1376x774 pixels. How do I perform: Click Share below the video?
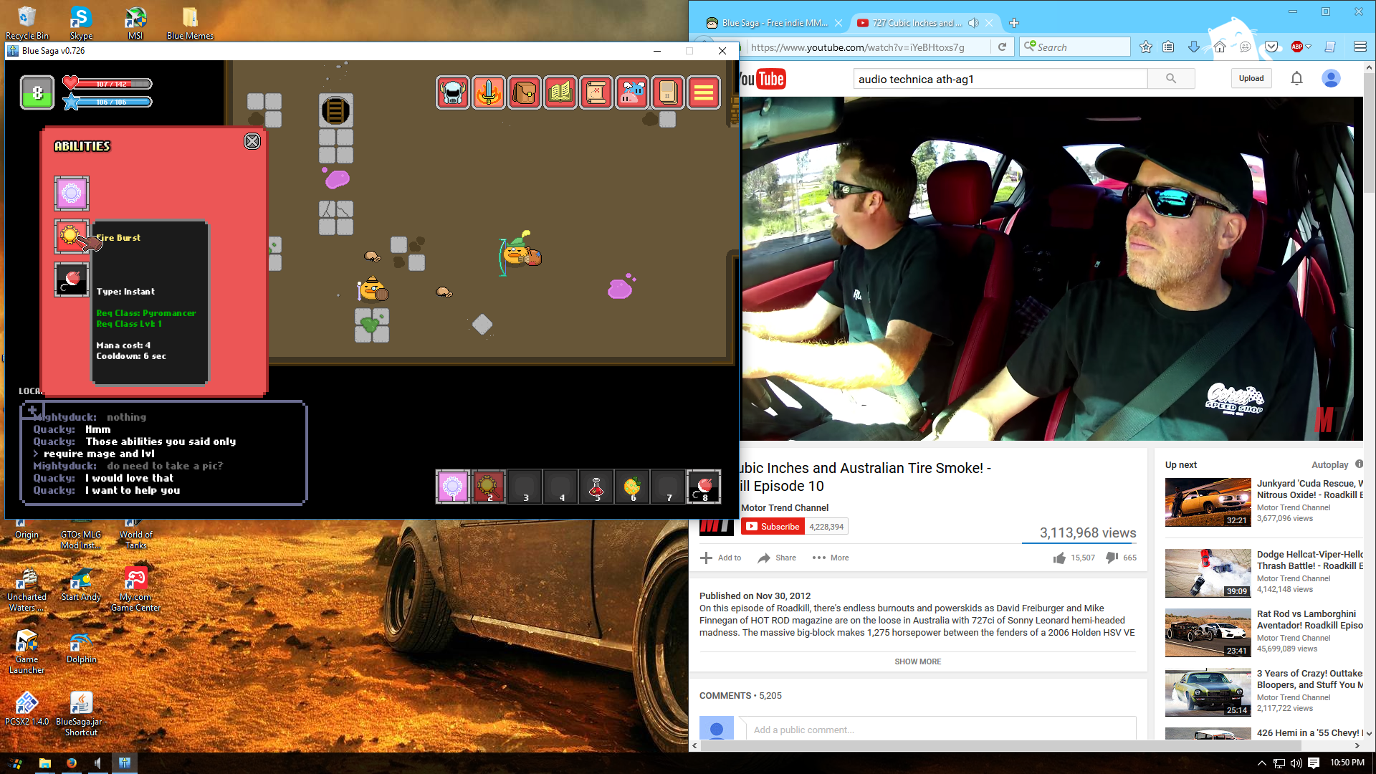[778, 558]
